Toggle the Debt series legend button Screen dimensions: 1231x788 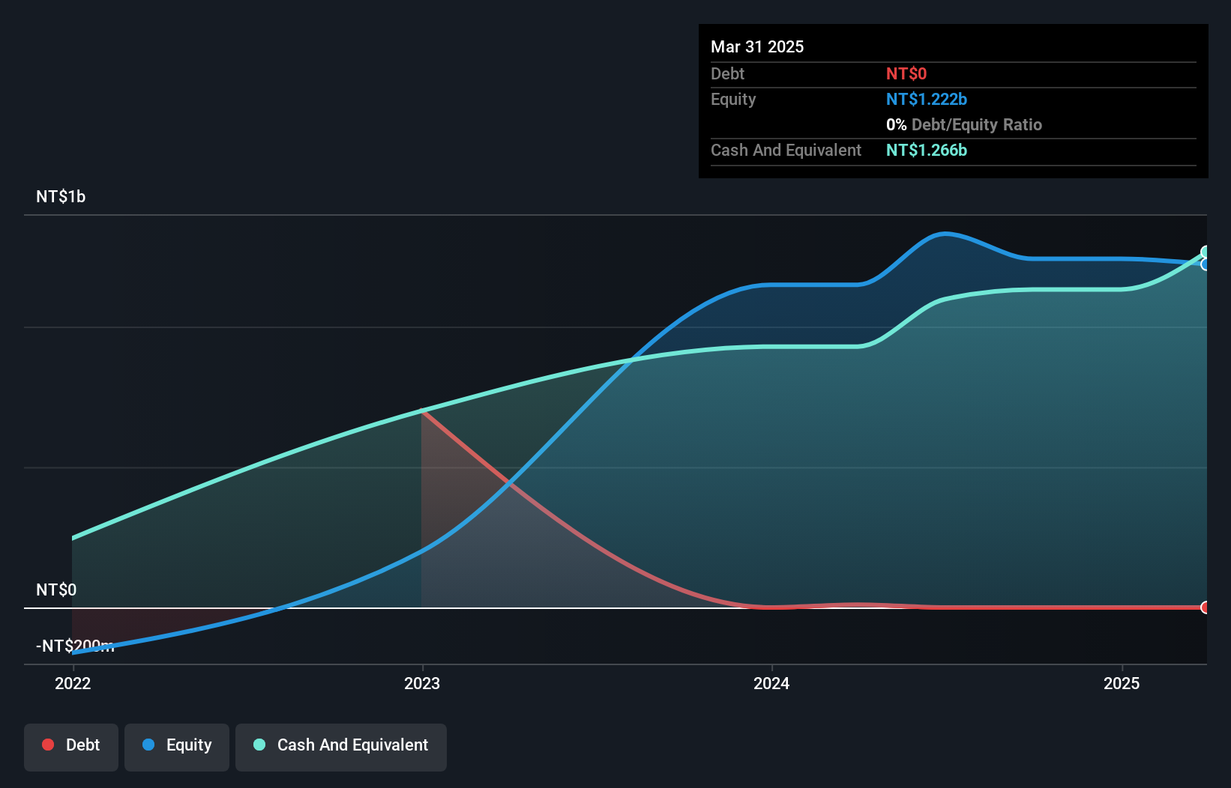[x=71, y=747]
